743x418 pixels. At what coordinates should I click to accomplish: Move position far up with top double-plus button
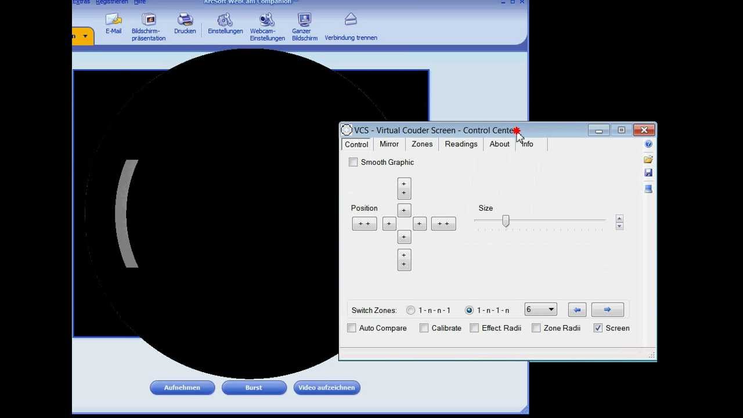point(404,188)
